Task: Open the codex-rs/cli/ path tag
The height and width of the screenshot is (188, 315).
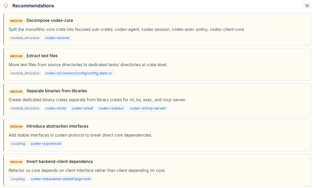Action: click(56, 108)
